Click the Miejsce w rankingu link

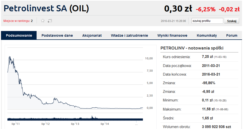point(18,21)
